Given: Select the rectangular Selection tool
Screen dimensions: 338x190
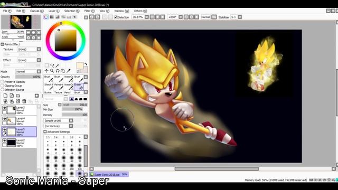Looking at the screenshot, I should [x=46, y=65].
